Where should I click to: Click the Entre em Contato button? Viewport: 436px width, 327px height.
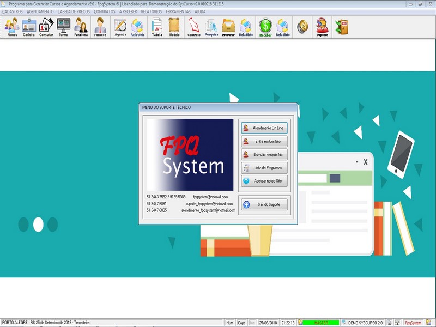(x=264, y=141)
